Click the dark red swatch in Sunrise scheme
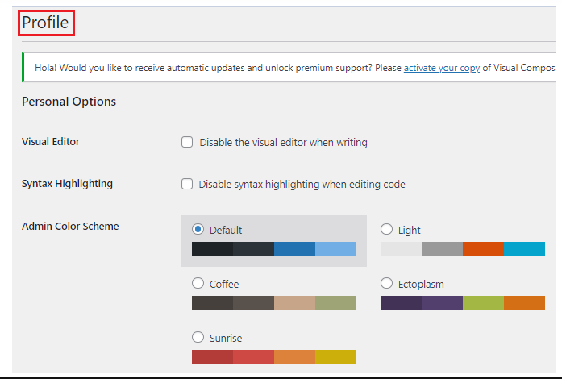The width and height of the screenshot is (562, 379). tap(212, 357)
